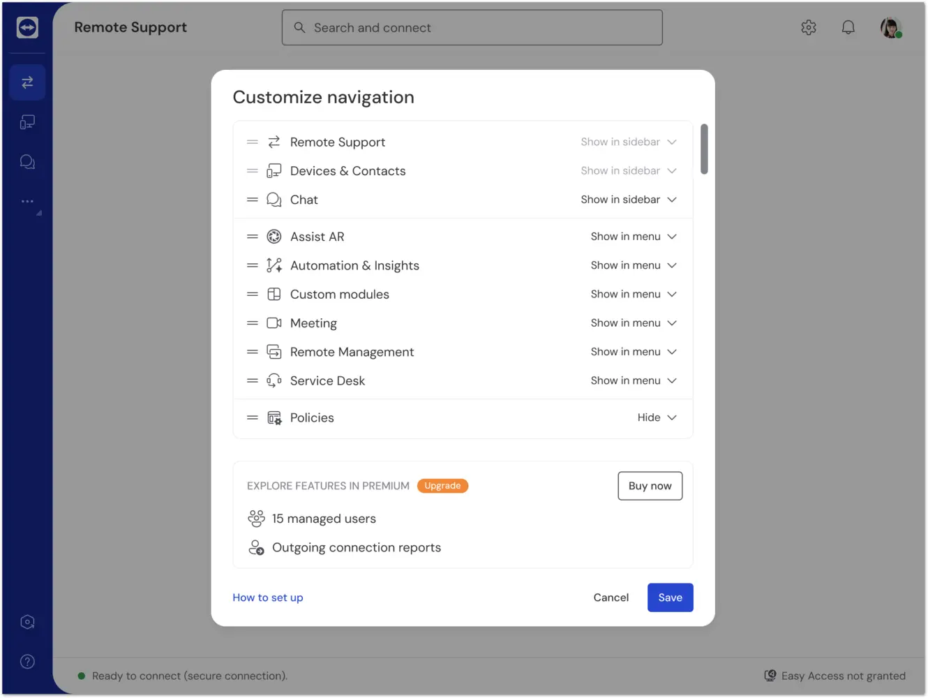Screen dimensions: 928x698
Task: Click the Search and connect field
Action: (x=472, y=28)
